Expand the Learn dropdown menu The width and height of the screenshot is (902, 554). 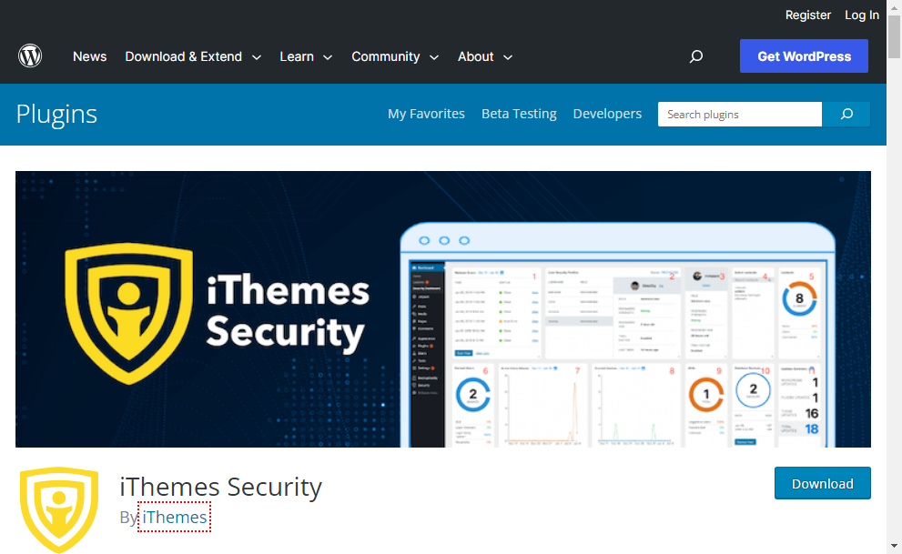(x=306, y=56)
